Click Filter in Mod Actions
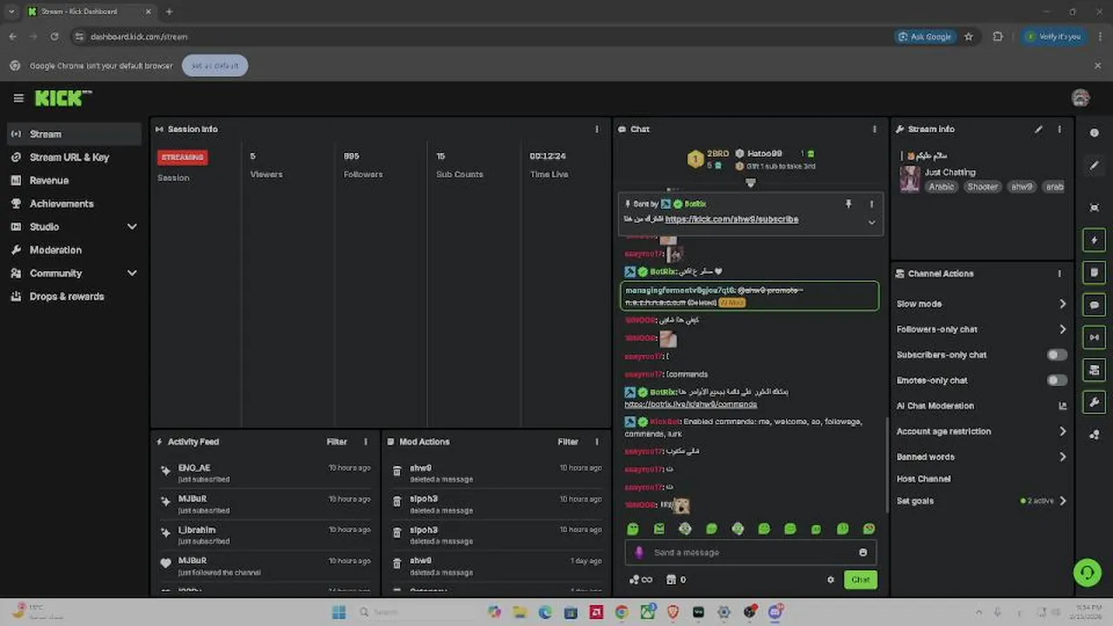The image size is (1113, 626). pyautogui.click(x=568, y=442)
